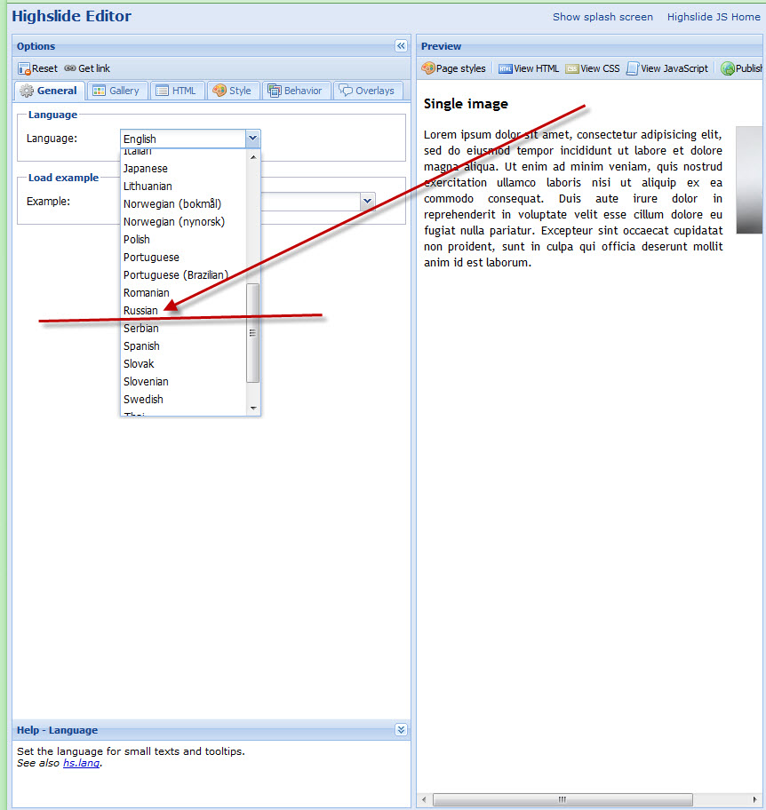Click the Show splash screen link
This screenshot has width=766, height=810.
(x=602, y=17)
